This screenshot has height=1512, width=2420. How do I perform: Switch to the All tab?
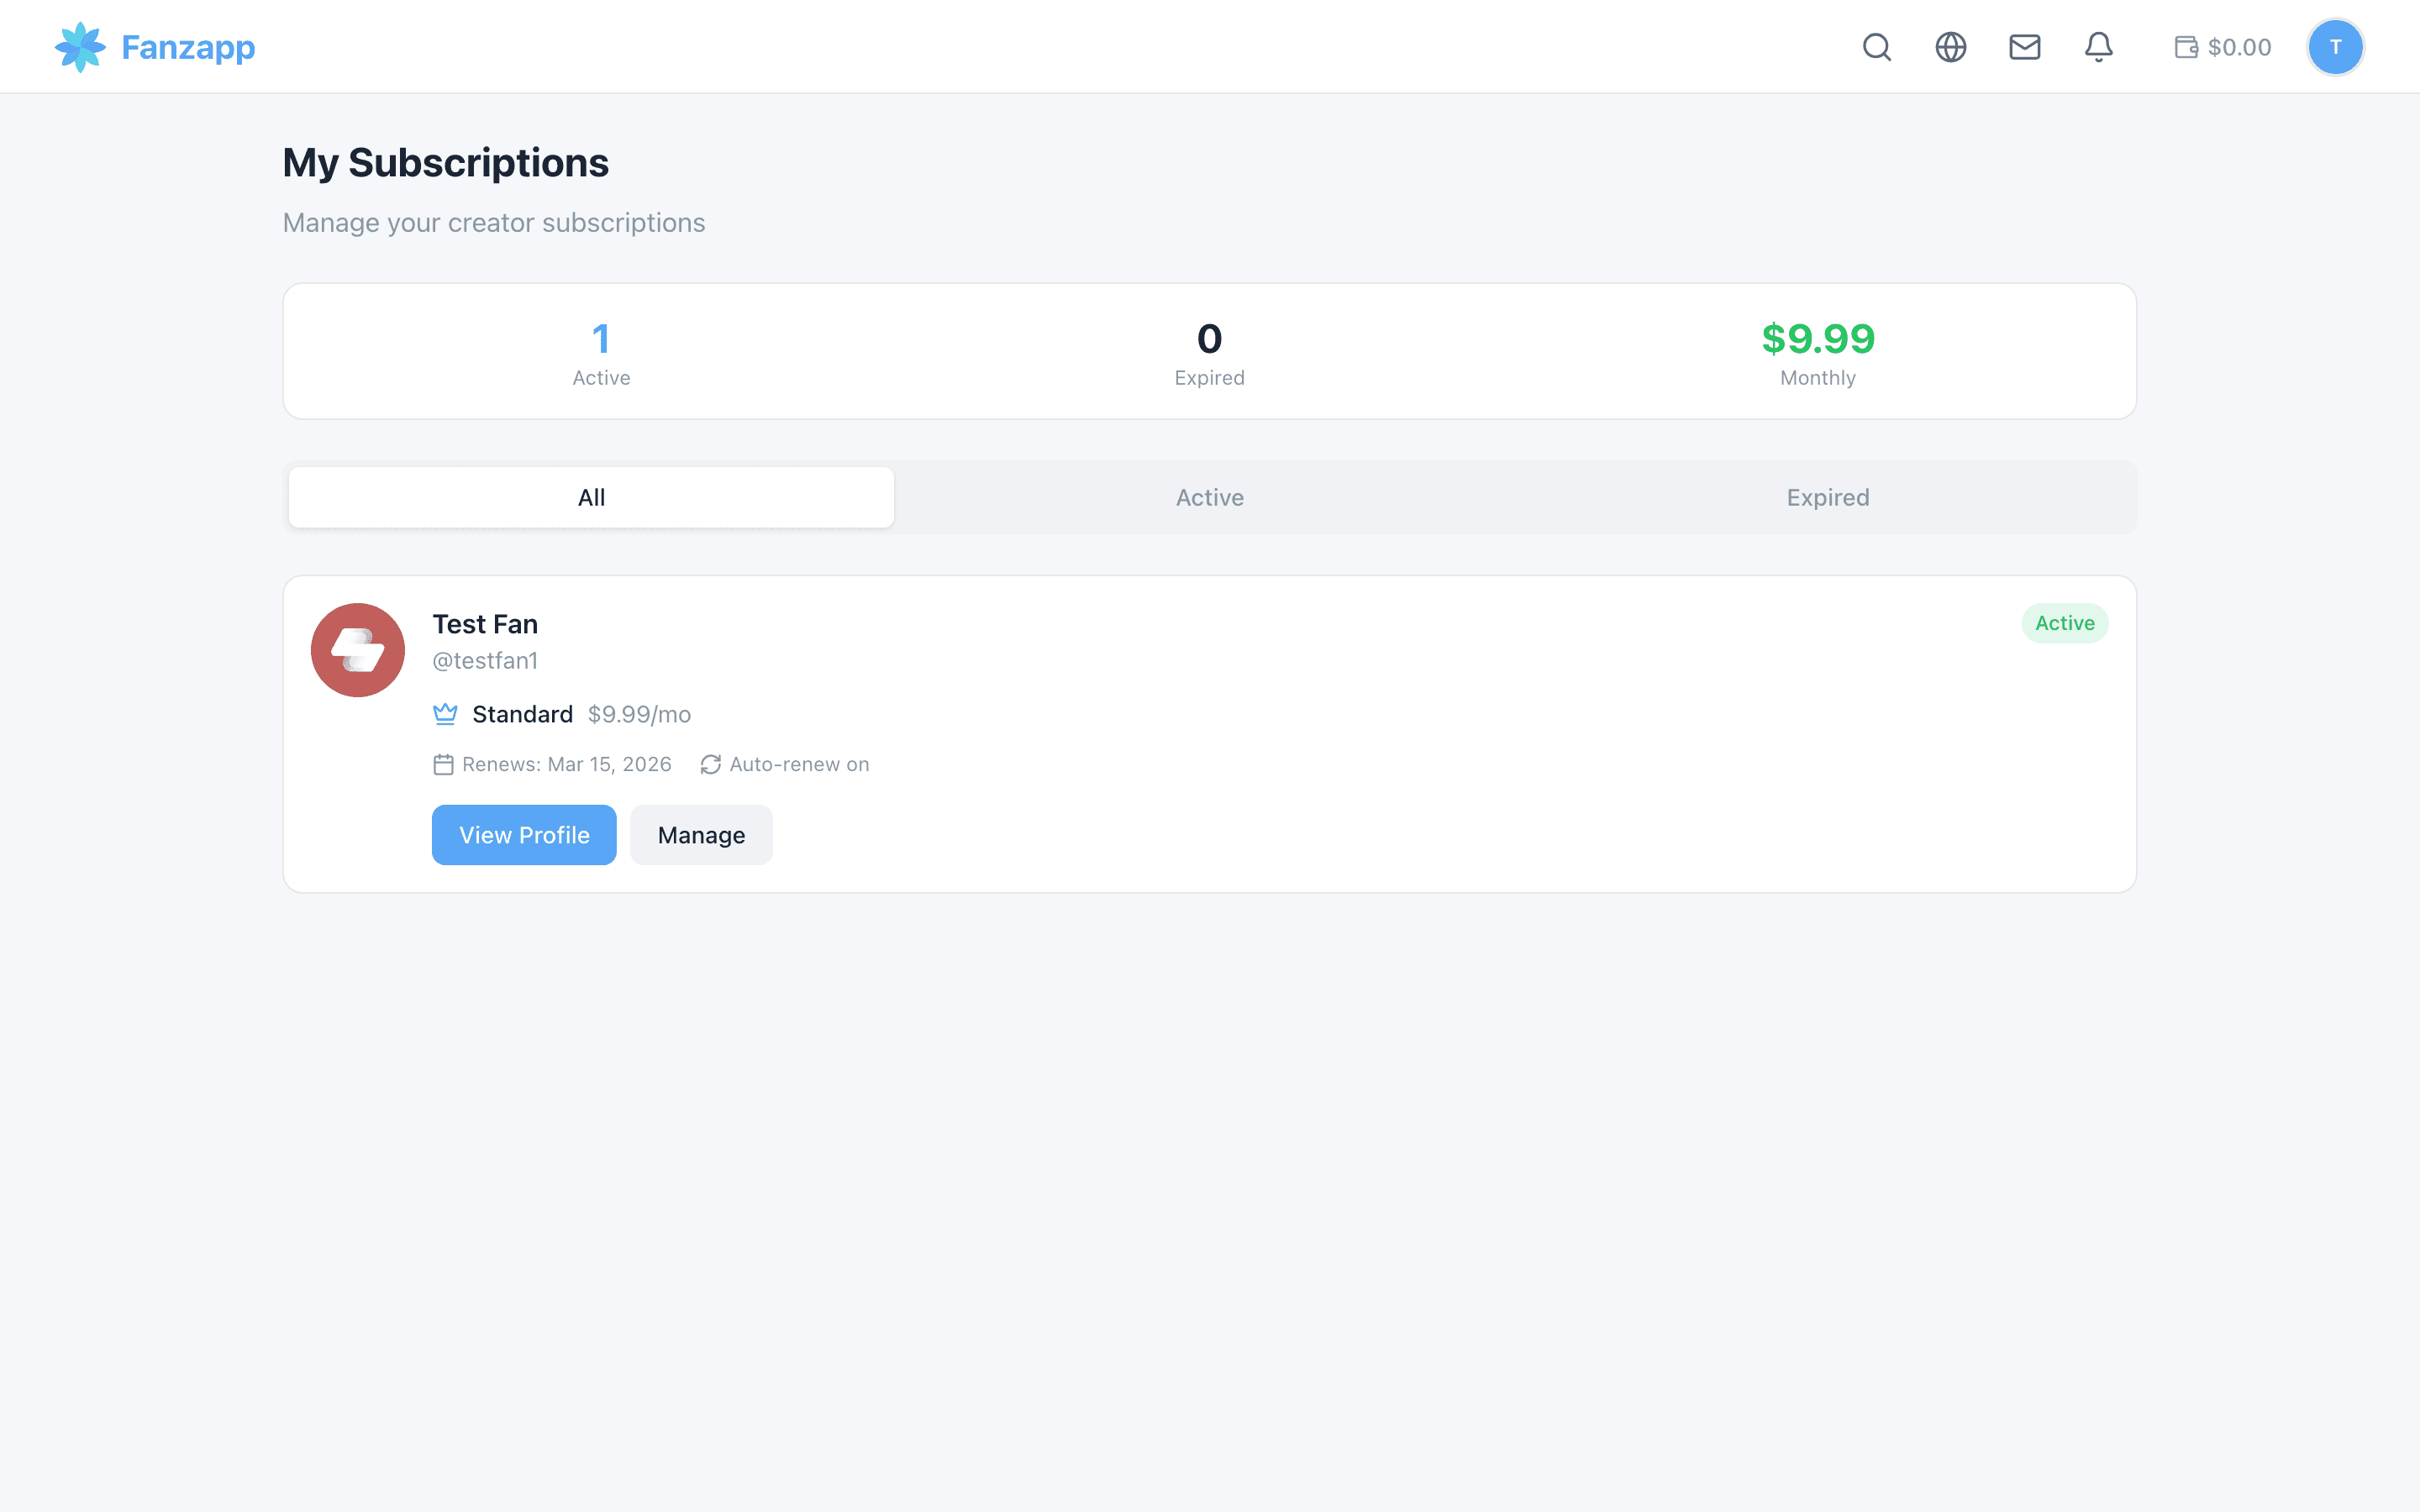click(591, 497)
